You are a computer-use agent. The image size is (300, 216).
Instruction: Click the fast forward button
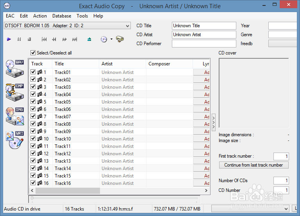[x=64, y=39]
